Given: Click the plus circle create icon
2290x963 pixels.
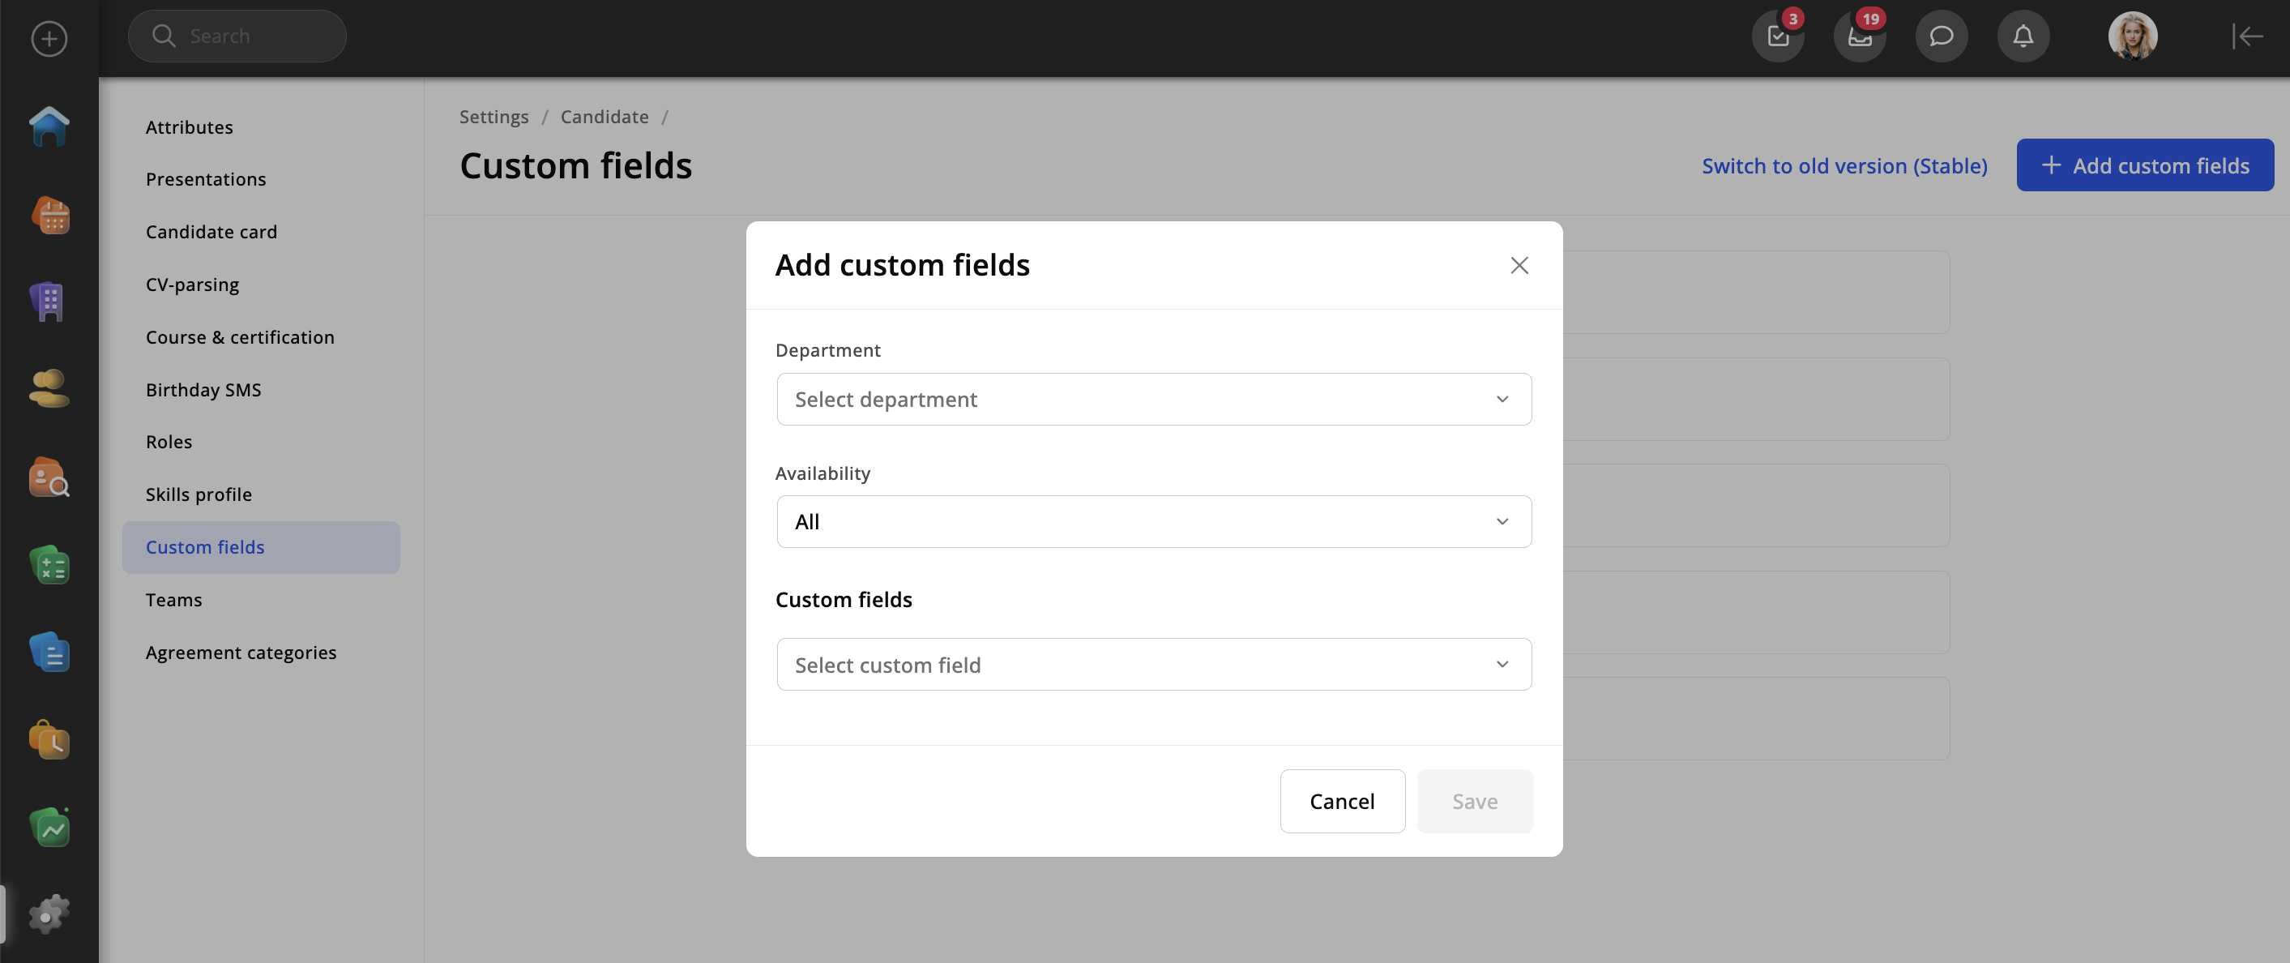Looking at the screenshot, I should pyautogui.click(x=49, y=38).
